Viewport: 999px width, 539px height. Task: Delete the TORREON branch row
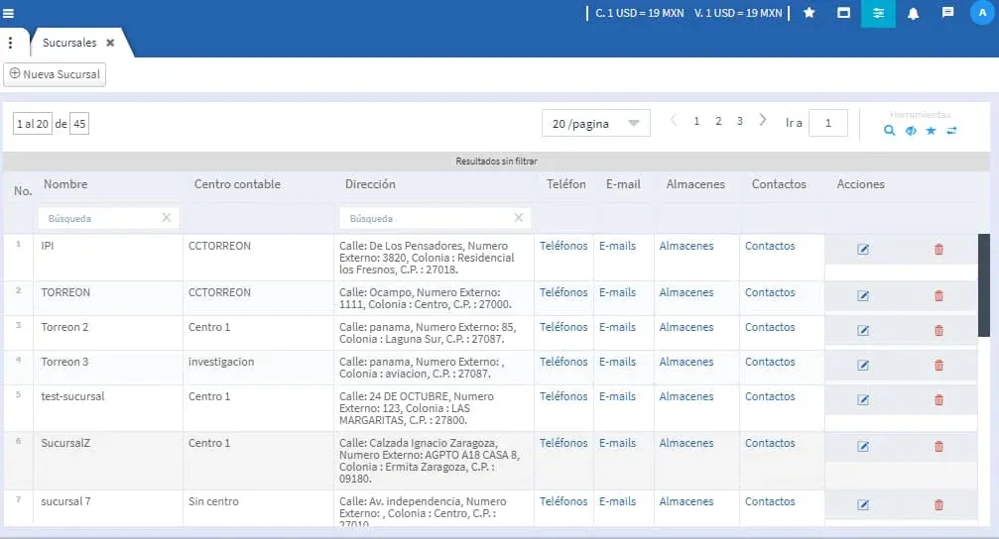click(938, 296)
